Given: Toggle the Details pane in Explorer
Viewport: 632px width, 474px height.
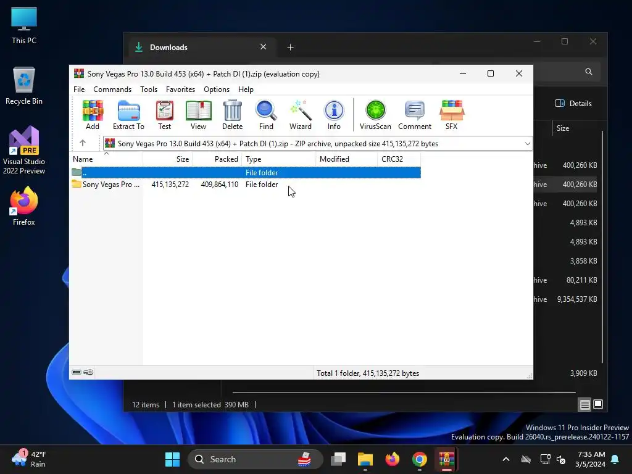Looking at the screenshot, I should (x=573, y=104).
